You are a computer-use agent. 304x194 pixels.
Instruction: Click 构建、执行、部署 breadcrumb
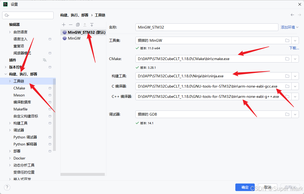[x=74, y=15]
